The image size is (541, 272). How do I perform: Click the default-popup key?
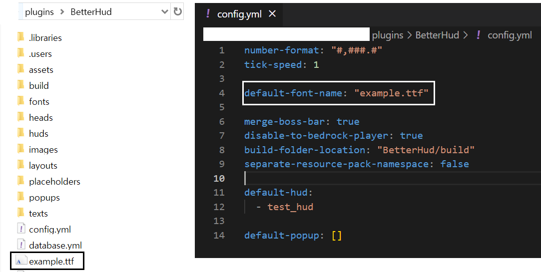pos(282,236)
